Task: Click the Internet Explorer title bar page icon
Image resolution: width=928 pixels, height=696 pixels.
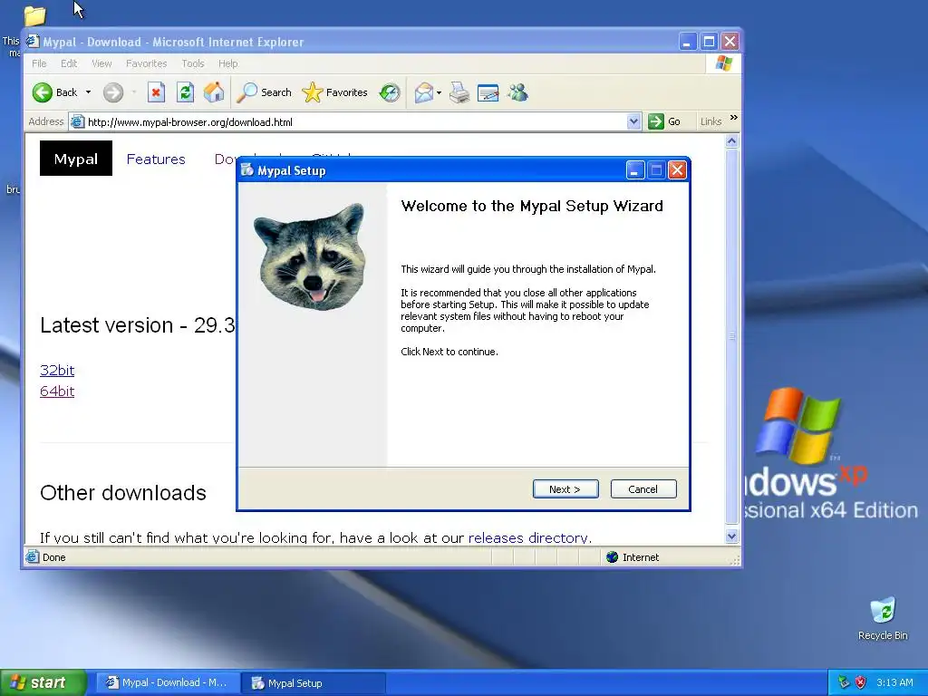Action: pyautogui.click(x=33, y=42)
